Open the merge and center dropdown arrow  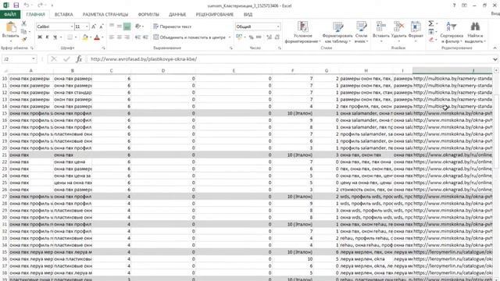230,37
